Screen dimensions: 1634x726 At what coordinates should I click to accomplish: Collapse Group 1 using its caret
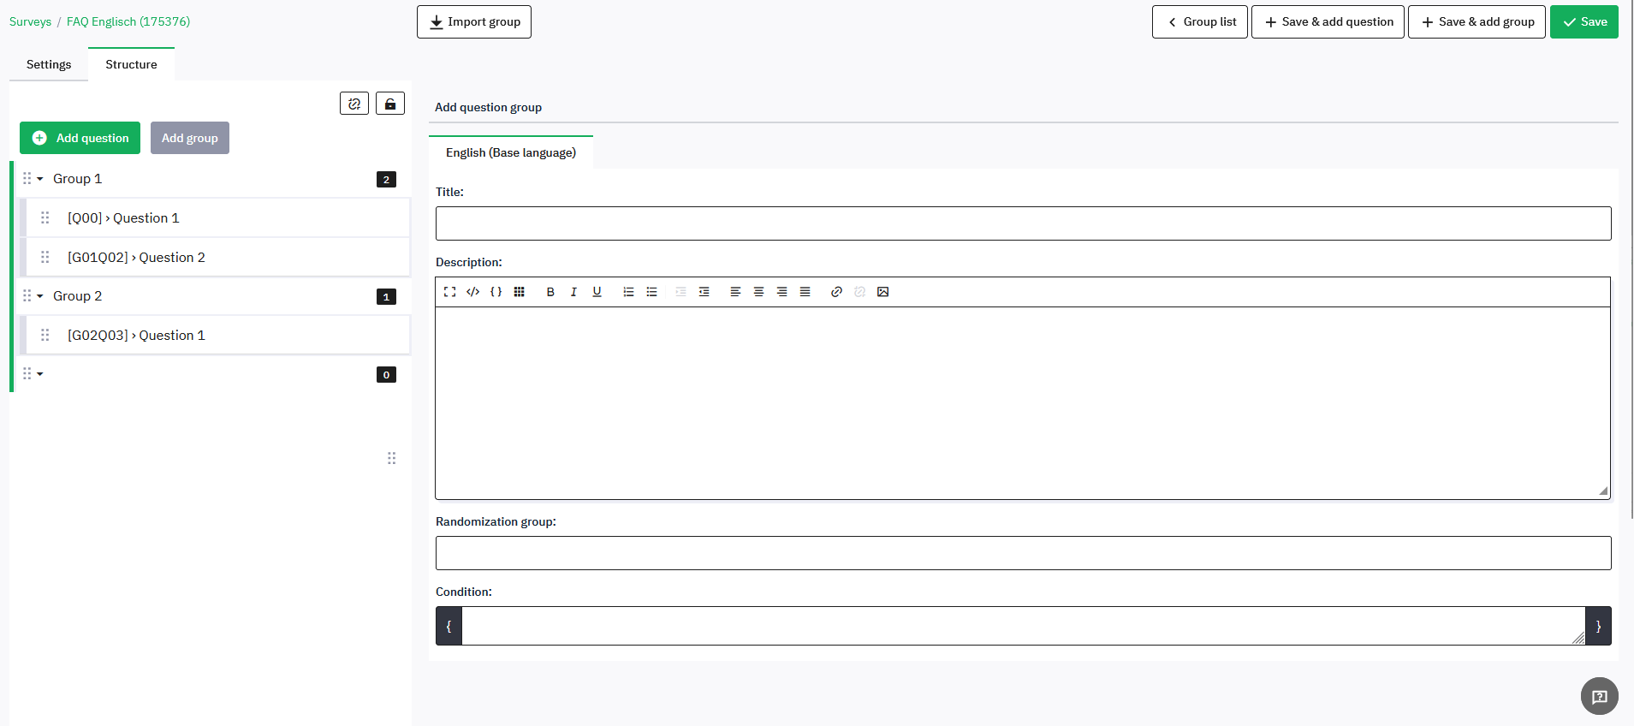click(x=40, y=179)
